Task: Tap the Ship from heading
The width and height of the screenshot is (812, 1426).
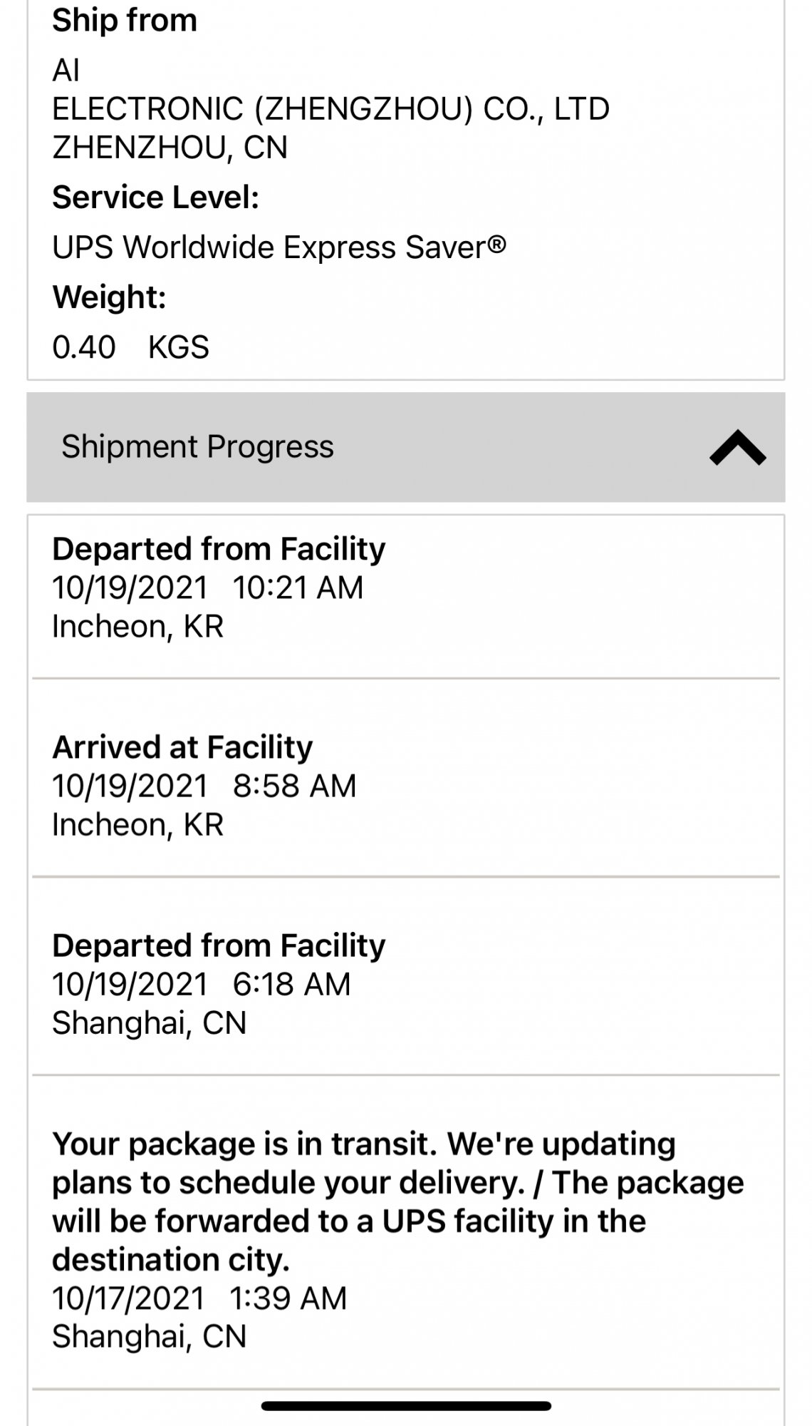Action: 125,20
